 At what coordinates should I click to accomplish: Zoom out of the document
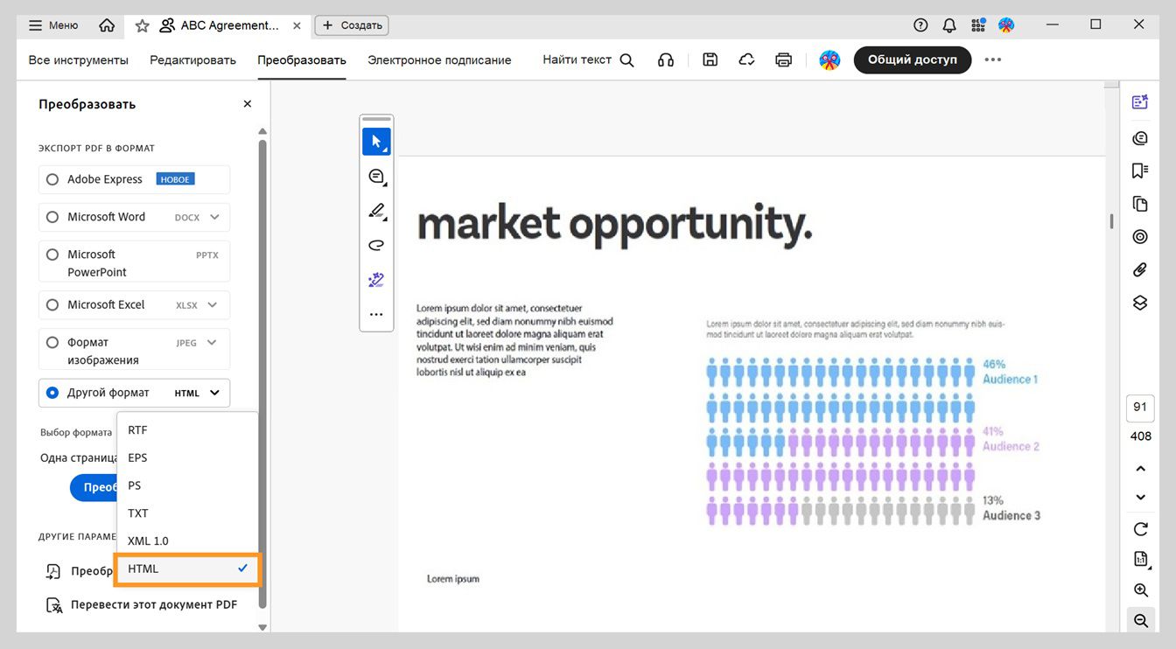1140,621
